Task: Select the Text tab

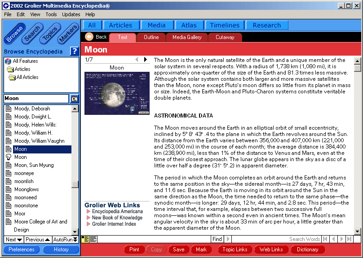Action: coord(123,37)
